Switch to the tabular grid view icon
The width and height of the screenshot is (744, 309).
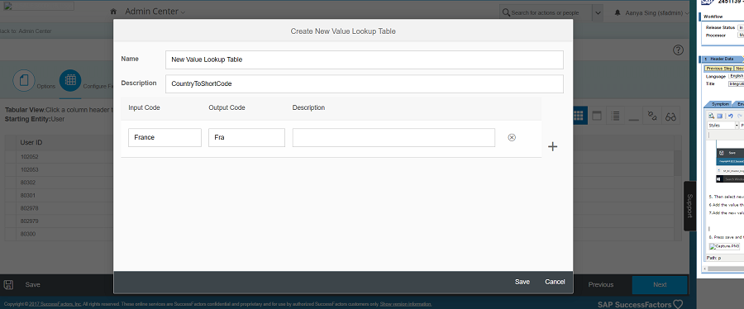click(x=579, y=116)
